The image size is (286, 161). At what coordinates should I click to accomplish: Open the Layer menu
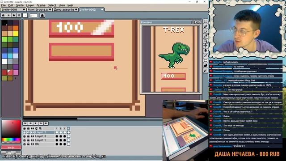point(30,5)
